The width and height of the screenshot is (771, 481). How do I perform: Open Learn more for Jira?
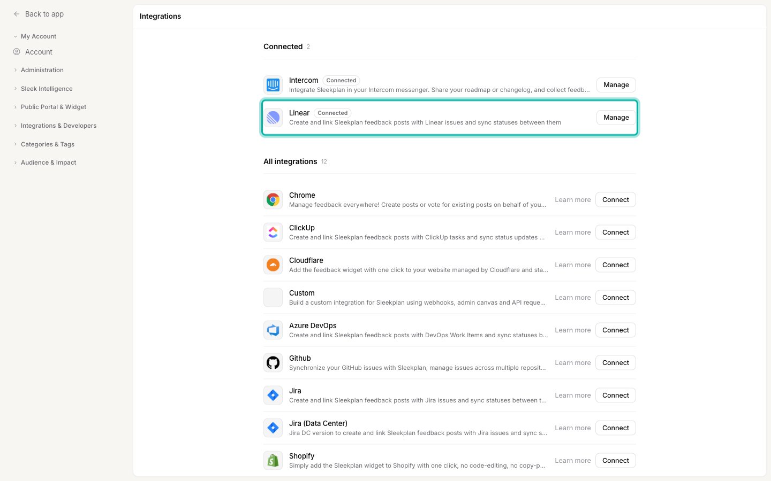(x=573, y=395)
